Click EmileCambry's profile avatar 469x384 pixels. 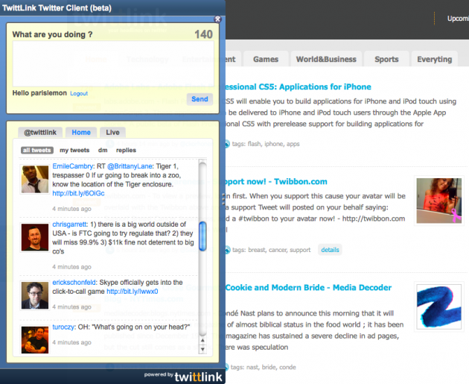coord(35,180)
